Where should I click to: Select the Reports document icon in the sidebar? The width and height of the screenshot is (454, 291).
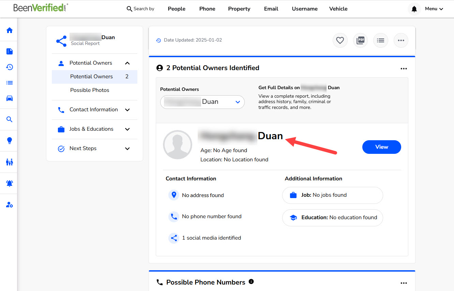pos(9,51)
